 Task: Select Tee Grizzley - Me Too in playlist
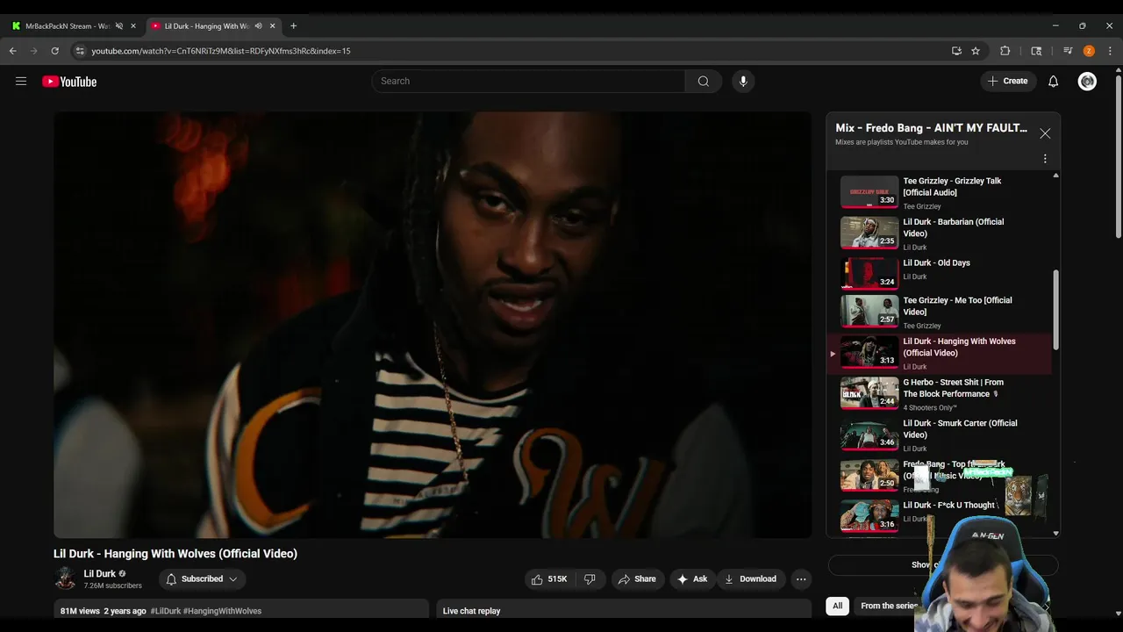tap(939, 312)
